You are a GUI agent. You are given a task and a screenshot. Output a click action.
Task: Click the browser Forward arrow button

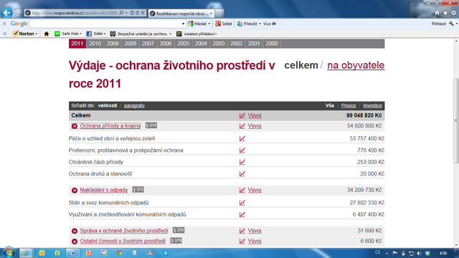pyautogui.click(x=18, y=13)
